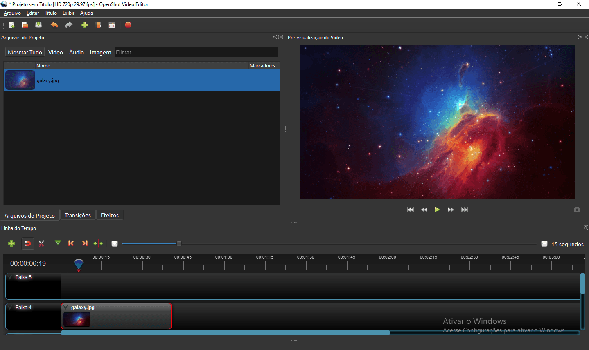Float the Pré-visualização do Vídeo panel
The image size is (589, 350).
pyautogui.click(x=580, y=37)
